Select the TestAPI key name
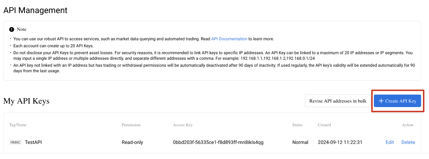Image resolution: width=429 pixels, height=159 pixels. pyautogui.click(x=33, y=142)
